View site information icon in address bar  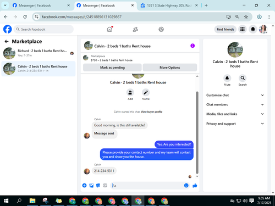pyautogui.click(x=37, y=17)
